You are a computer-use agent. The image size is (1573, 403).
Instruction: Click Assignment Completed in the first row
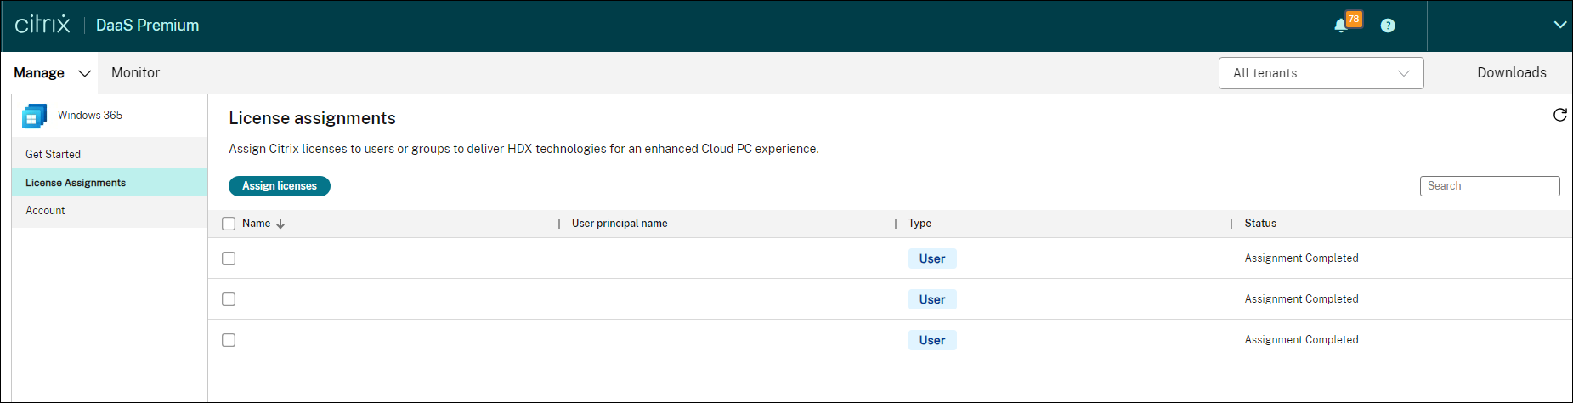[x=1301, y=258]
